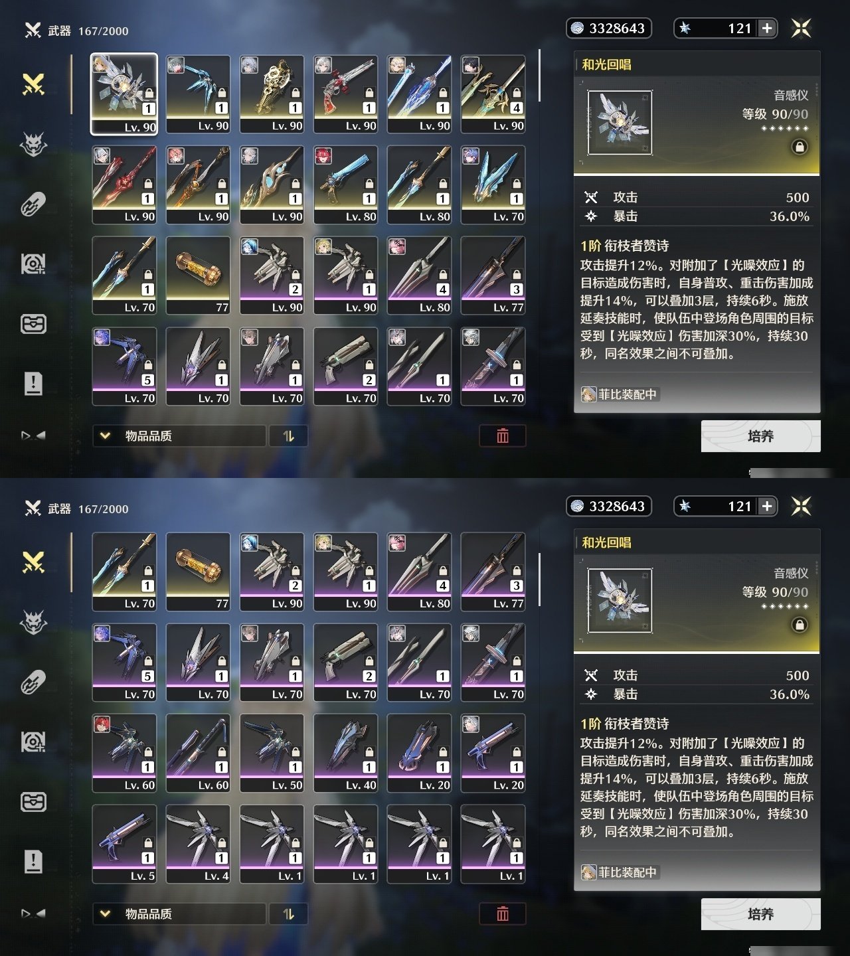Click the top 培养 upgrade button
The image size is (850, 956).
(x=760, y=436)
